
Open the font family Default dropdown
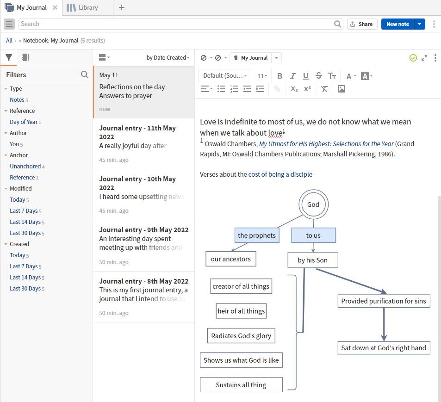pyautogui.click(x=225, y=76)
